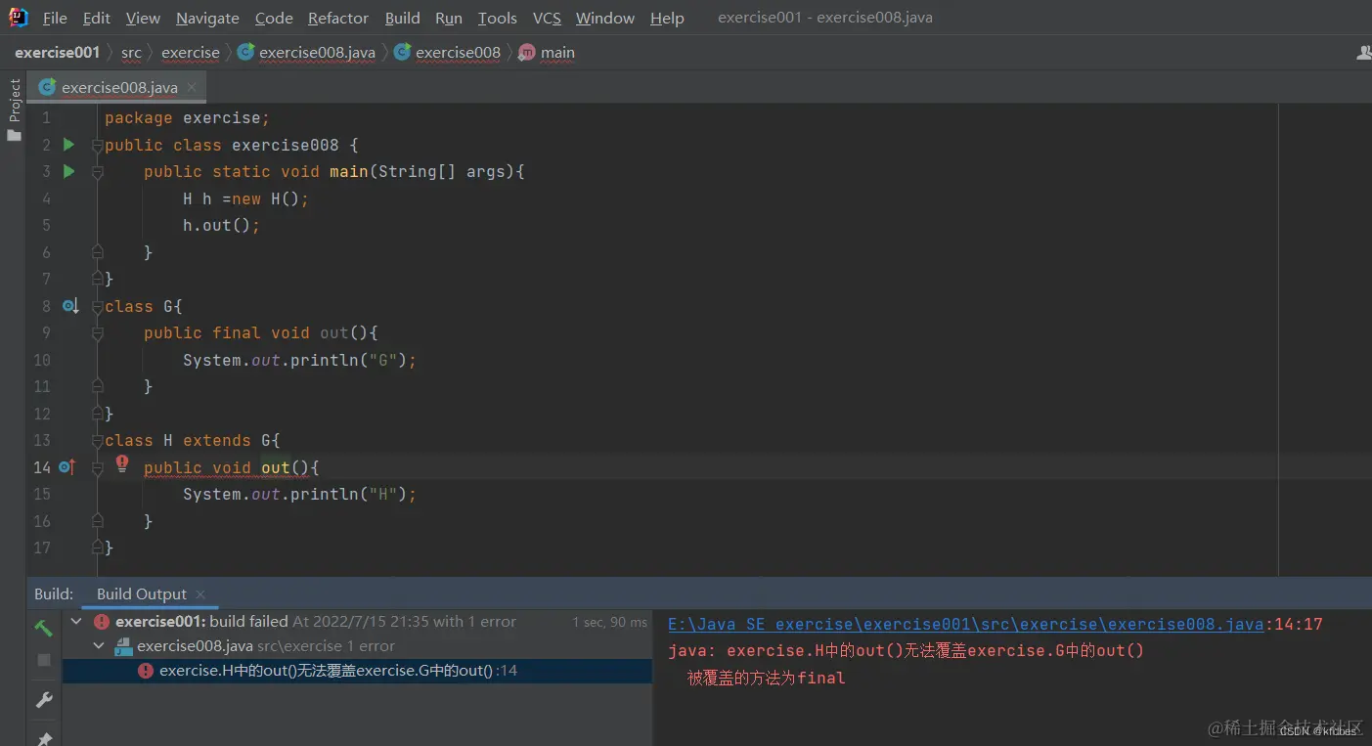
Task: Collapse the exercise001 build failed node
Action: (x=76, y=621)
